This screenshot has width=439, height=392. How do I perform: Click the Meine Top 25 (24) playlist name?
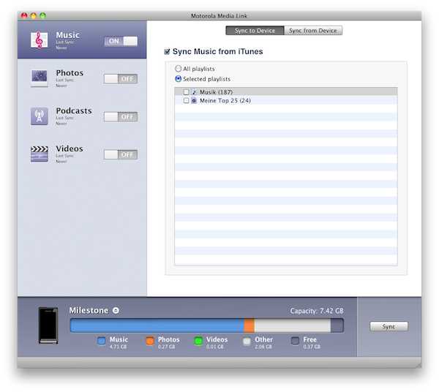click(x=225, y=100)
